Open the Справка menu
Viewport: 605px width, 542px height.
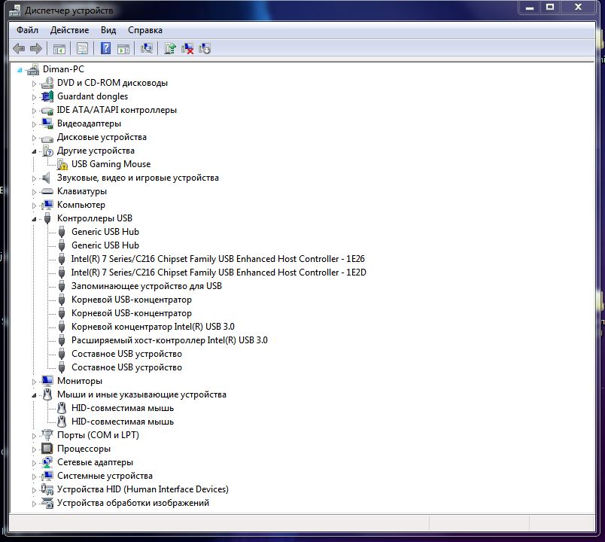click(144, 30)
